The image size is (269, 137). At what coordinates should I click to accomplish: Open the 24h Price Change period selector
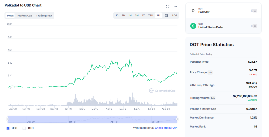pyautogui.click(x=210, y=73)
